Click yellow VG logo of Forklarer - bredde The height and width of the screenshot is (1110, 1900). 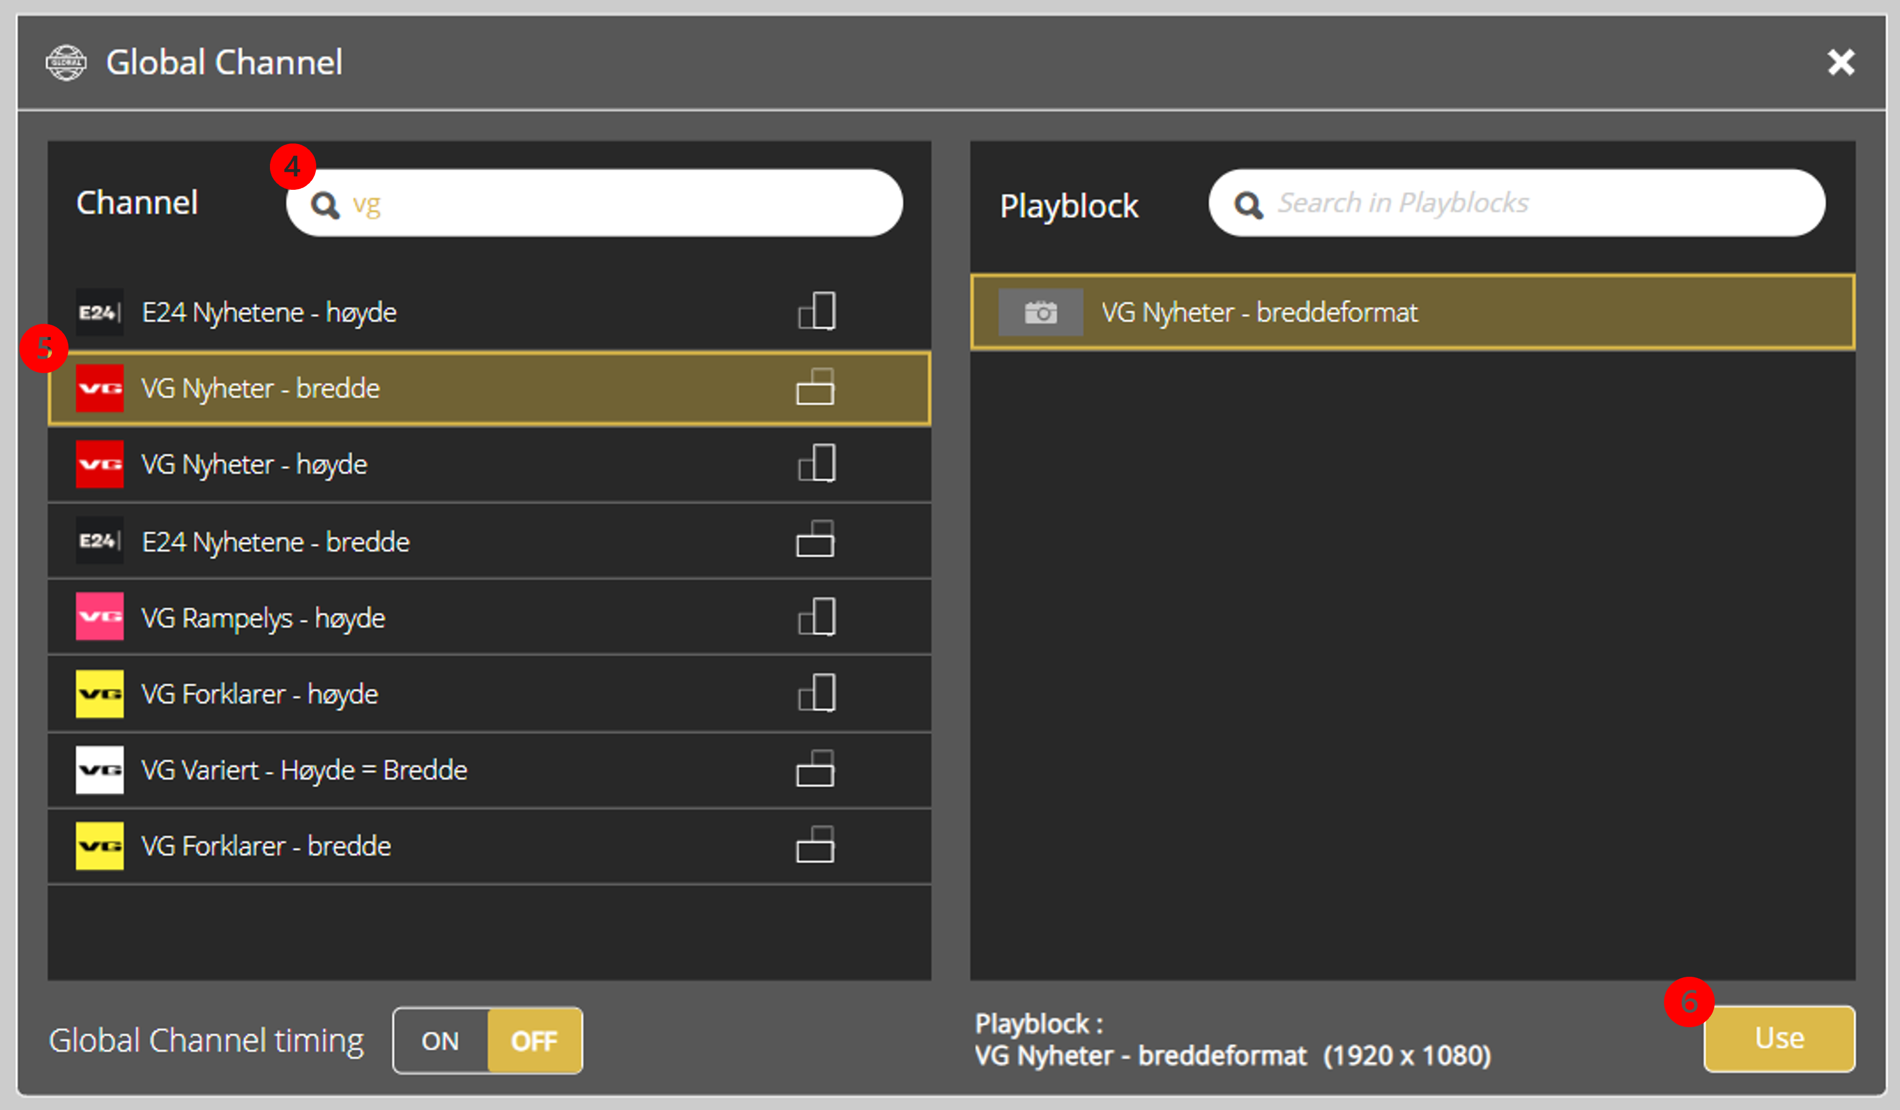click(100, 846)
